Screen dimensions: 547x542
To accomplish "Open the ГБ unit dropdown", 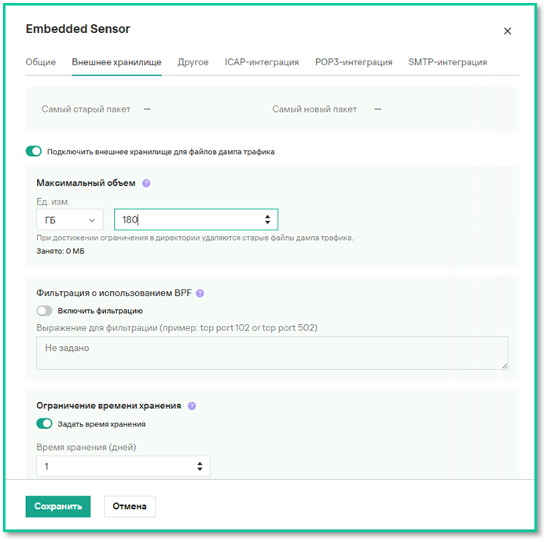I will 69,220.
